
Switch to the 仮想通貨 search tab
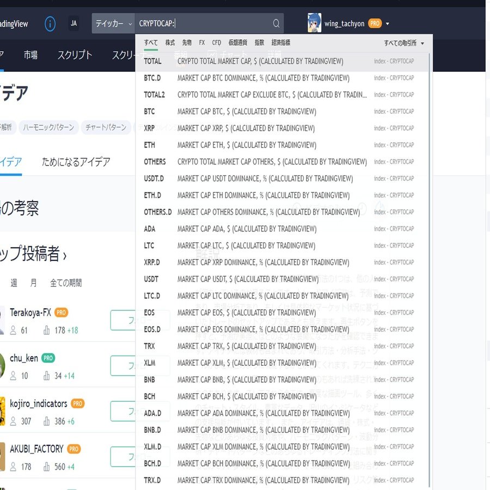click(x=237, y=42)
